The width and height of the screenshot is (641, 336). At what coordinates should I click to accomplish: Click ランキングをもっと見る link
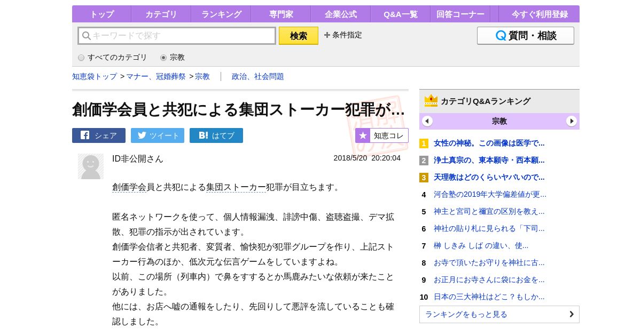click(x=499, y=314)
